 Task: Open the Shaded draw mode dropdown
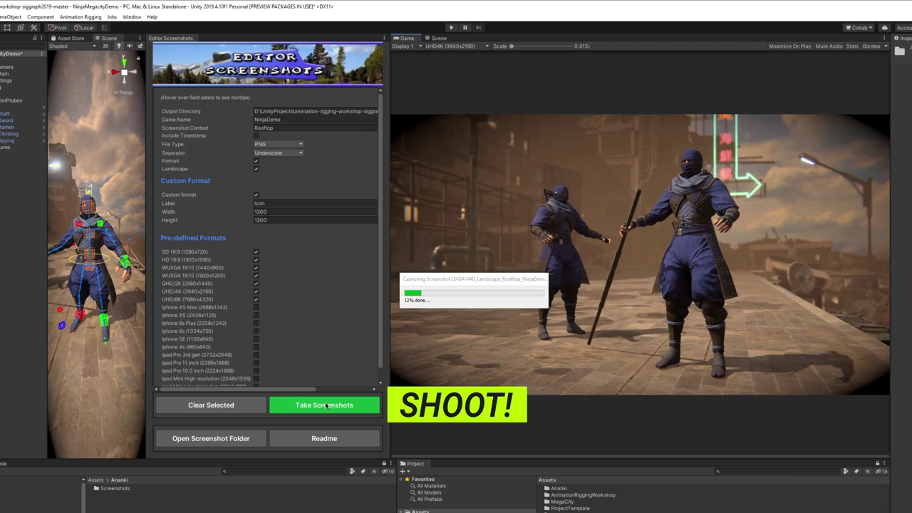[x=72, y=46]
